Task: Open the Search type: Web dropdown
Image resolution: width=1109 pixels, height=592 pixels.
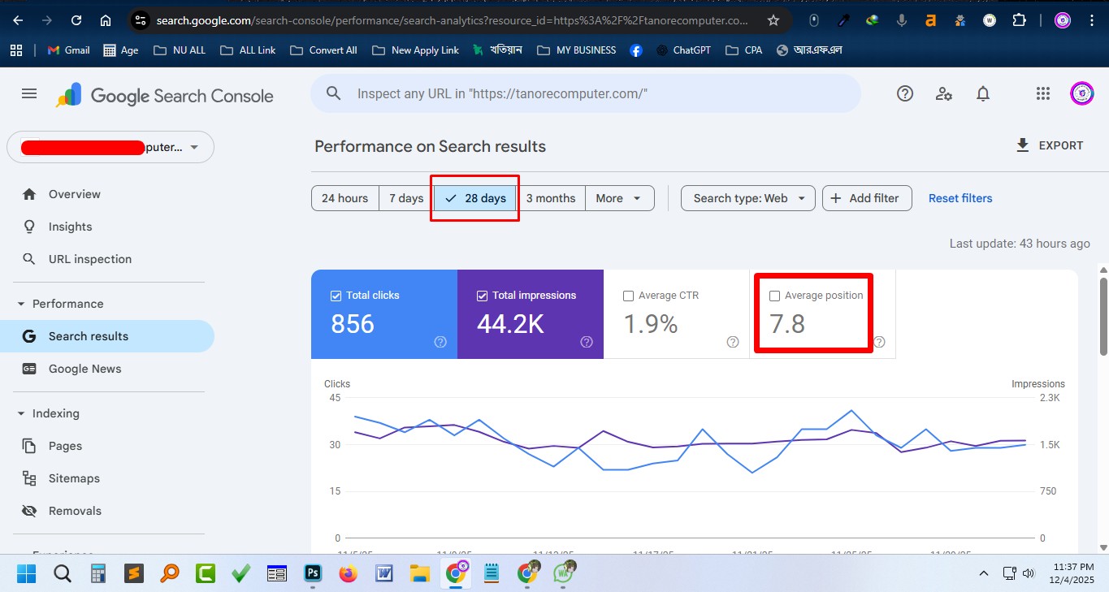Action: [x=746, y=197]
